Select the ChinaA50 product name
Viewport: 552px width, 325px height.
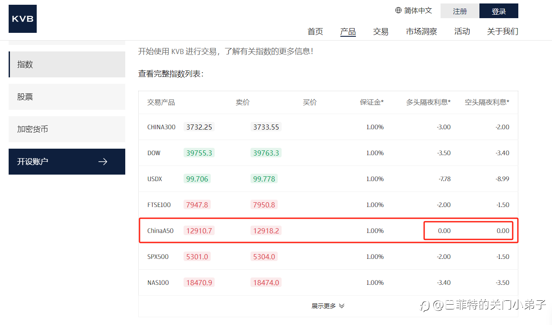point(160,231)
